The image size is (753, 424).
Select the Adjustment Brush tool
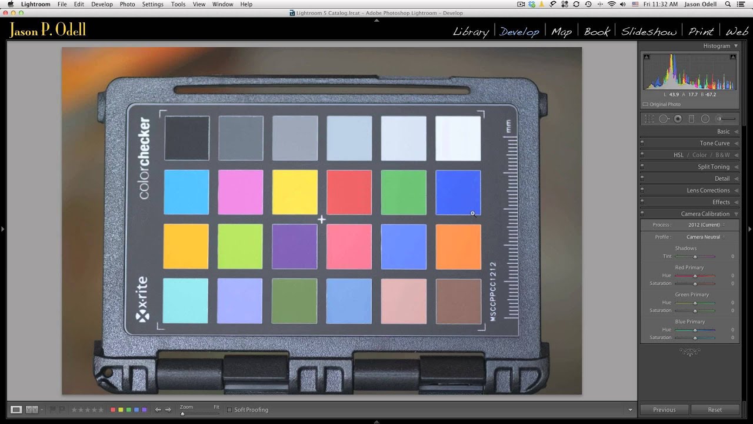pyautogui.click(x=725, y=119)
